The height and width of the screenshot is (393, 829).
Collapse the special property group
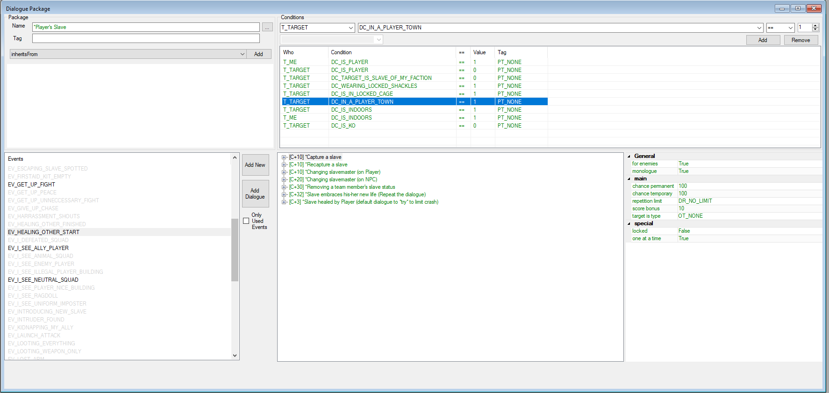coord(629,223)
